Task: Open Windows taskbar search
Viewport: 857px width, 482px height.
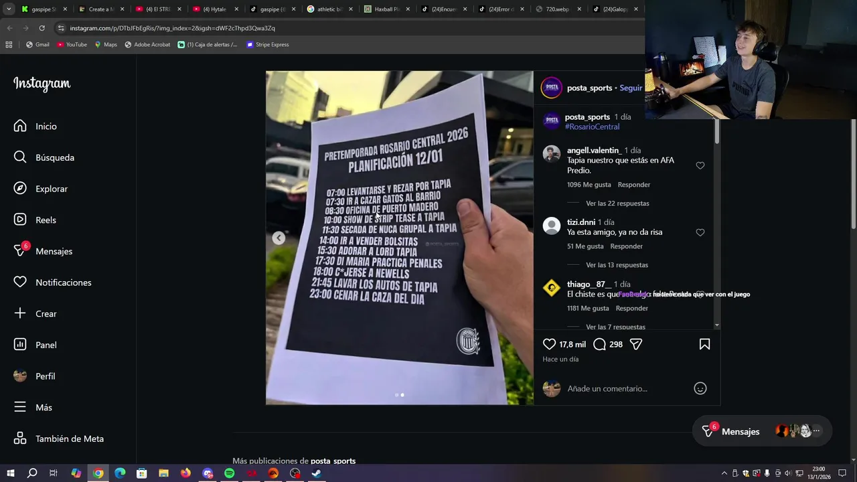Action: click(32, 473)
